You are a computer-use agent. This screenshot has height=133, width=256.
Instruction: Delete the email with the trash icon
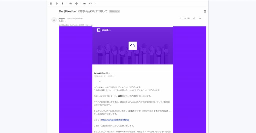62,3
